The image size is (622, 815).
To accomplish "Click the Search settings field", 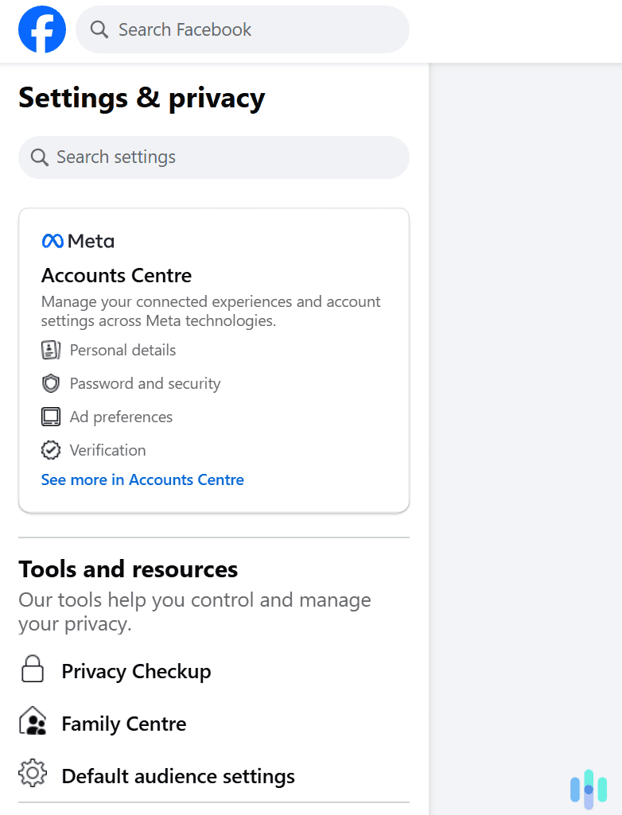I will pos(213,157).
